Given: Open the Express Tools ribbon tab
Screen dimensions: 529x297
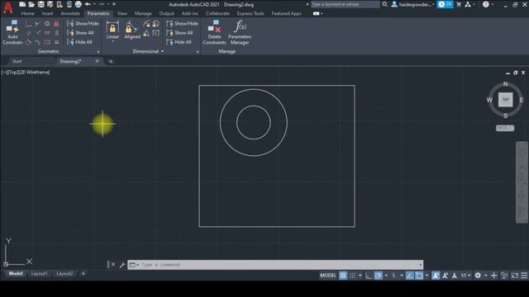Looking at the screenshot, I should coord(250,13).
